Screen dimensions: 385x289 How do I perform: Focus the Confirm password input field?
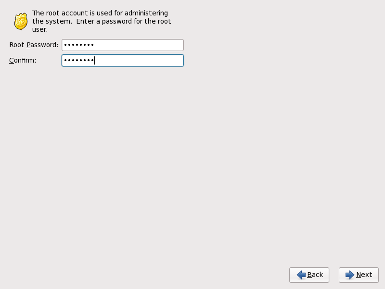click(x=123, y=61)
